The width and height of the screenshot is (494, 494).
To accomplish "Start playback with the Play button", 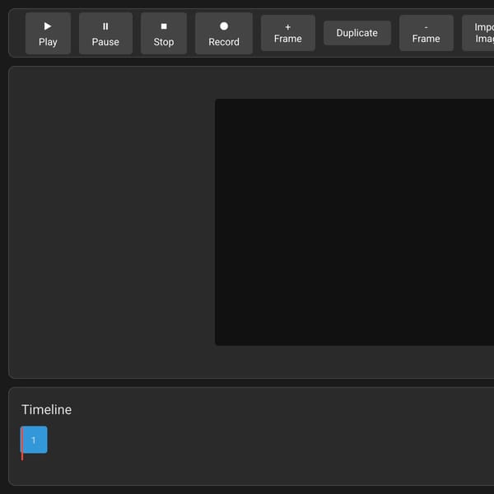I will [x=48, y=34].
